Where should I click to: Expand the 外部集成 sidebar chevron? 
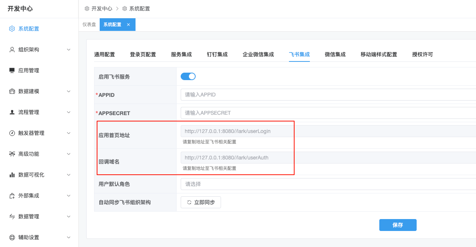point(69,196)
